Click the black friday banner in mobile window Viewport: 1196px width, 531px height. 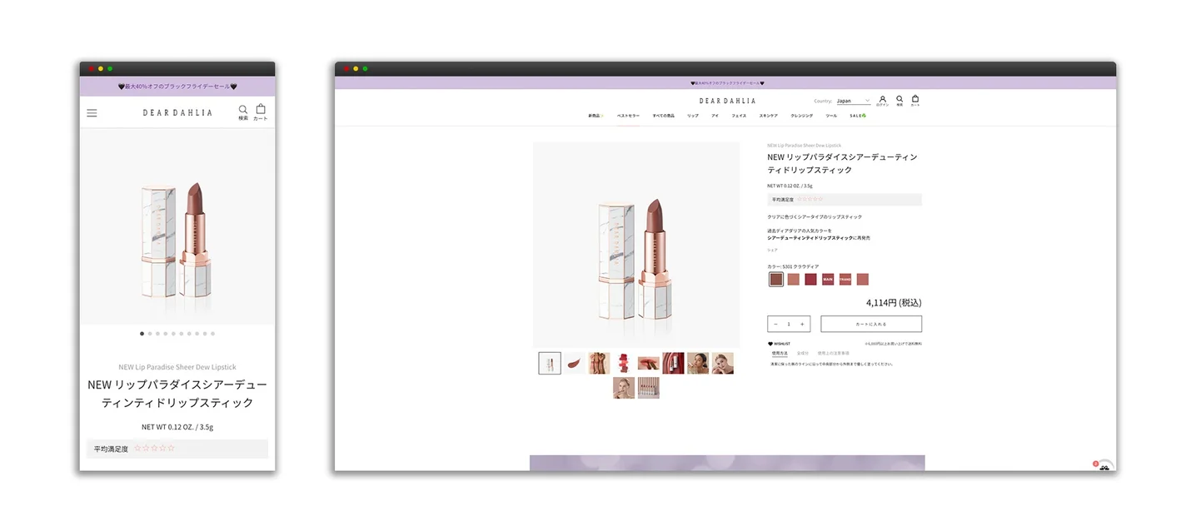point(177,87)
